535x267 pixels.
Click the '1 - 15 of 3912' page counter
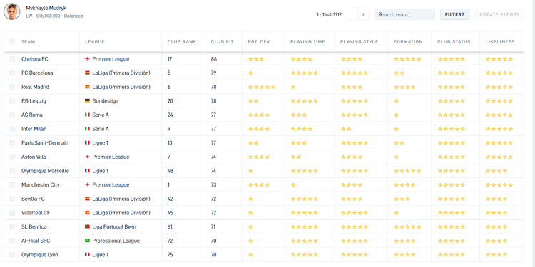tap(329, 14)
